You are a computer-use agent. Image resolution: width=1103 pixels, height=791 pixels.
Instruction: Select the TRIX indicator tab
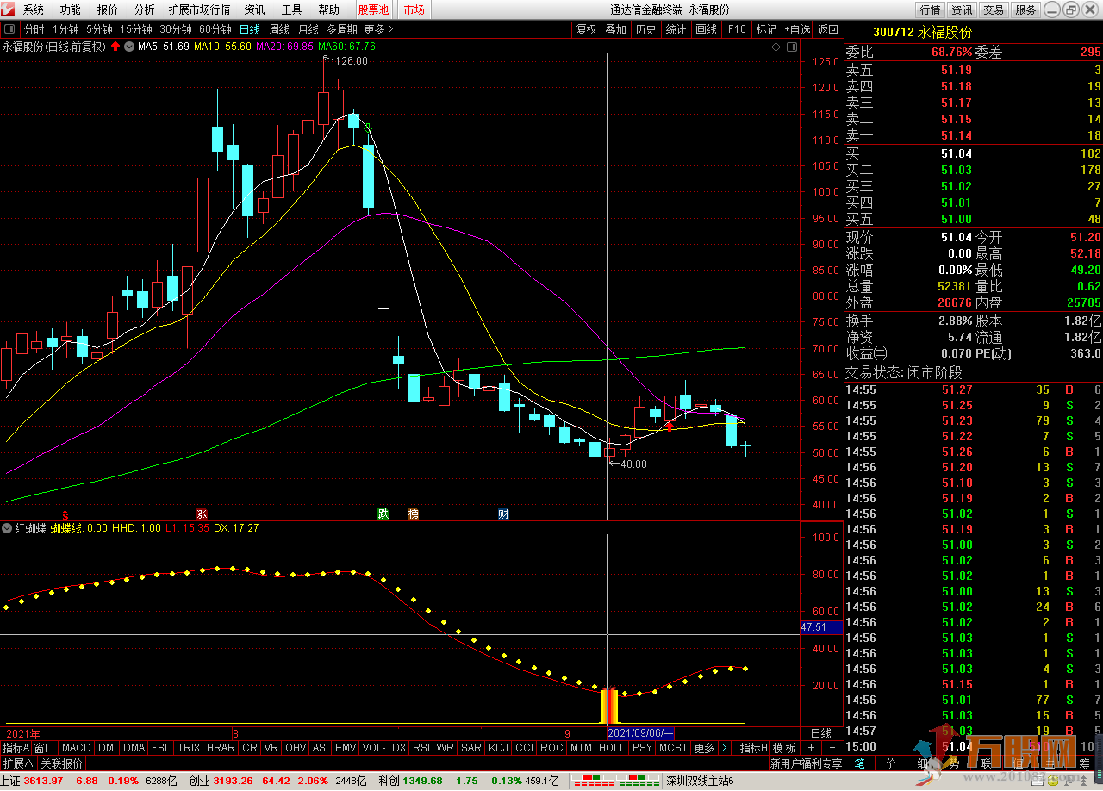188,748
